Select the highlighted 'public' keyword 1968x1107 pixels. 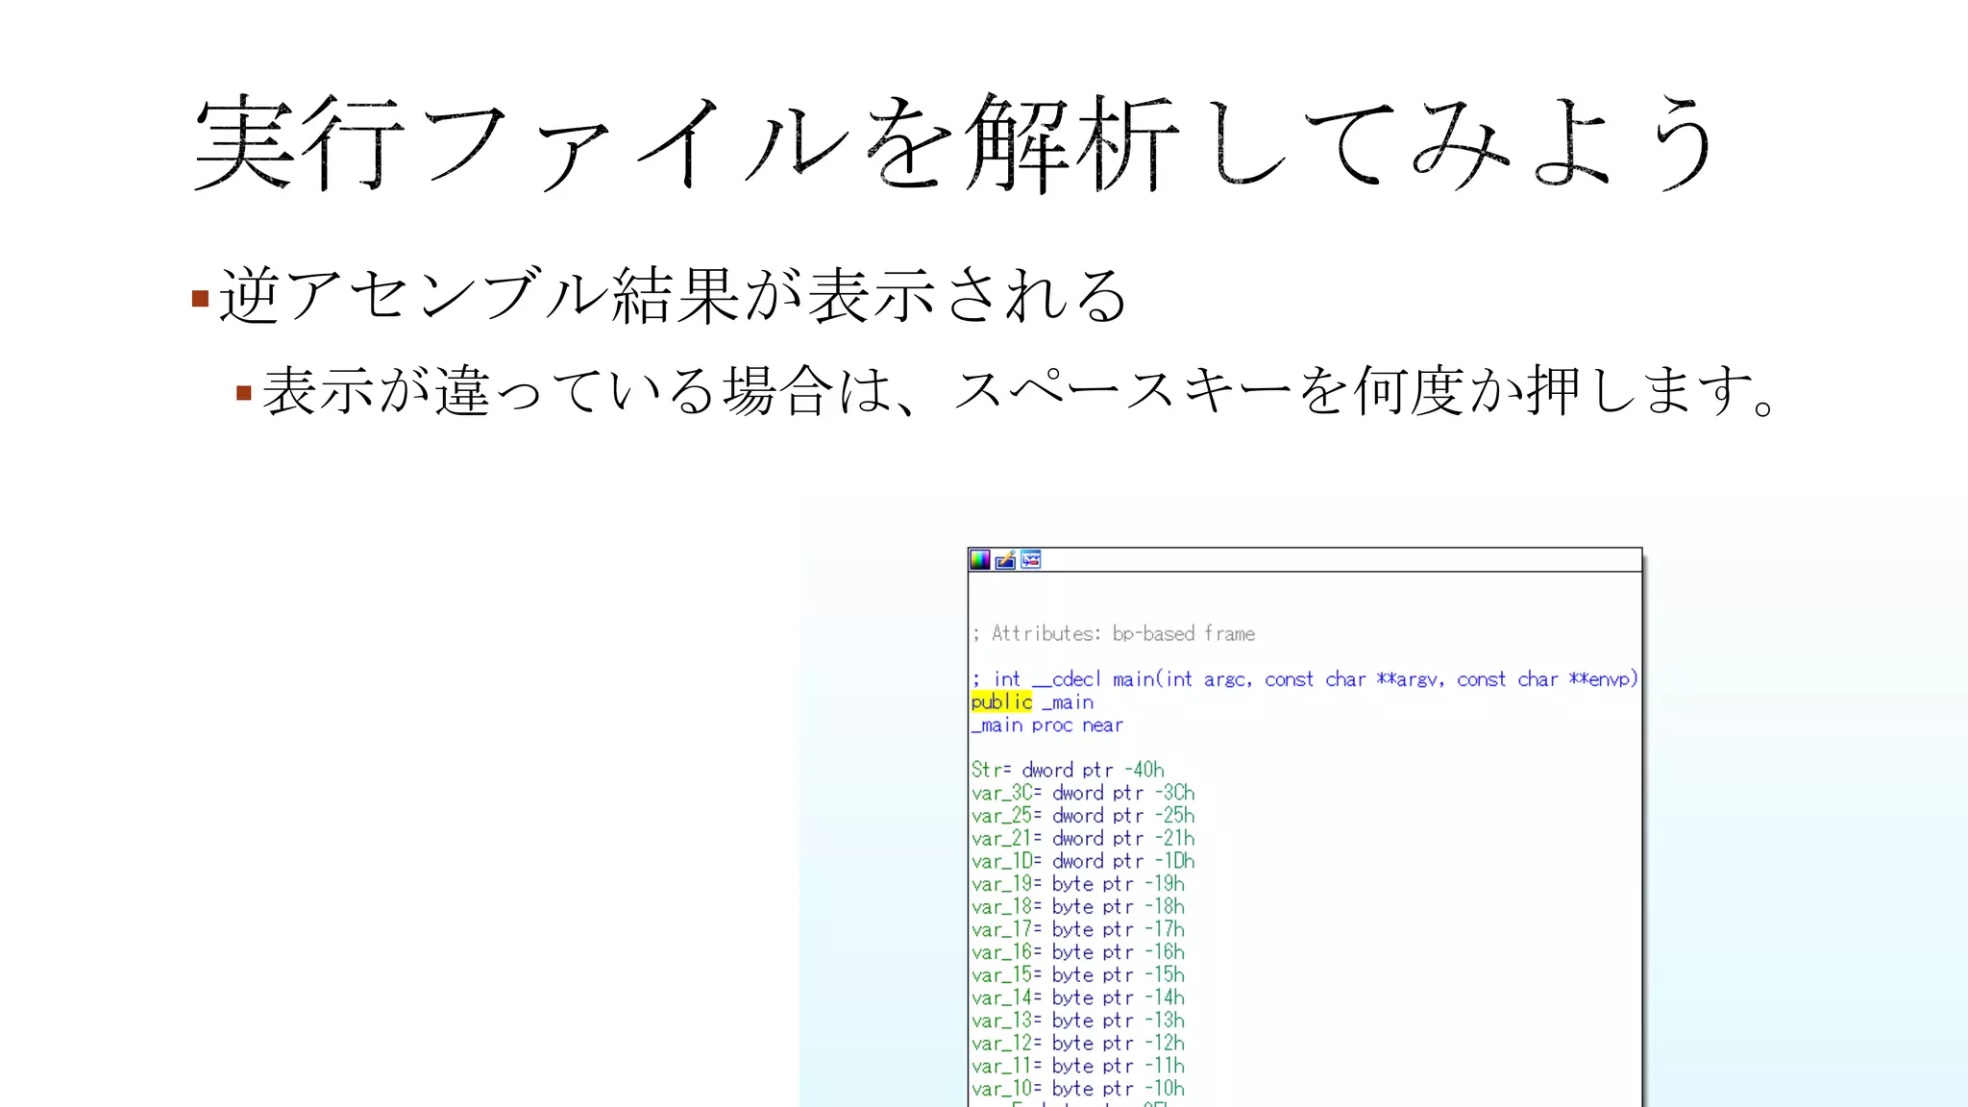(1001, 702)
